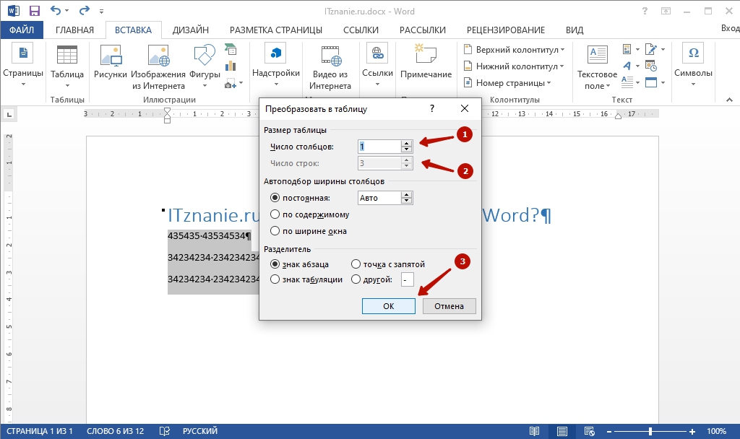Viewport: 740px width, 439px height.
Task: Switch to the ССЫЛКИ tab
Action: pyautogui.click(x=361, y=30)
